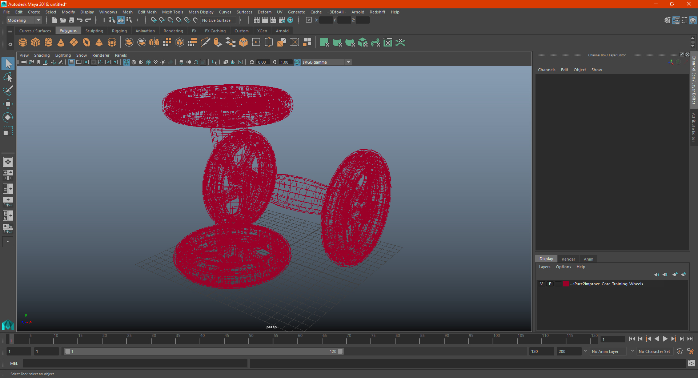Image resolution: width=698 pixels, height=378 pixels.
Task: Create a polygon torus from the shelf
Action: pyautogui.click(x=87, y=43)
